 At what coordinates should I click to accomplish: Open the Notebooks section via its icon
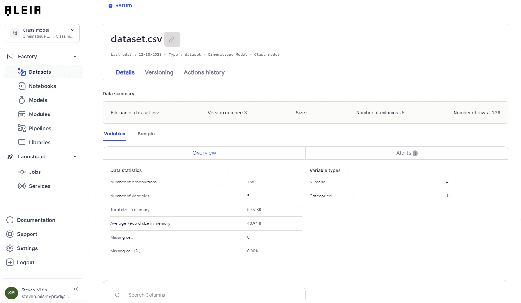(22, 86)
